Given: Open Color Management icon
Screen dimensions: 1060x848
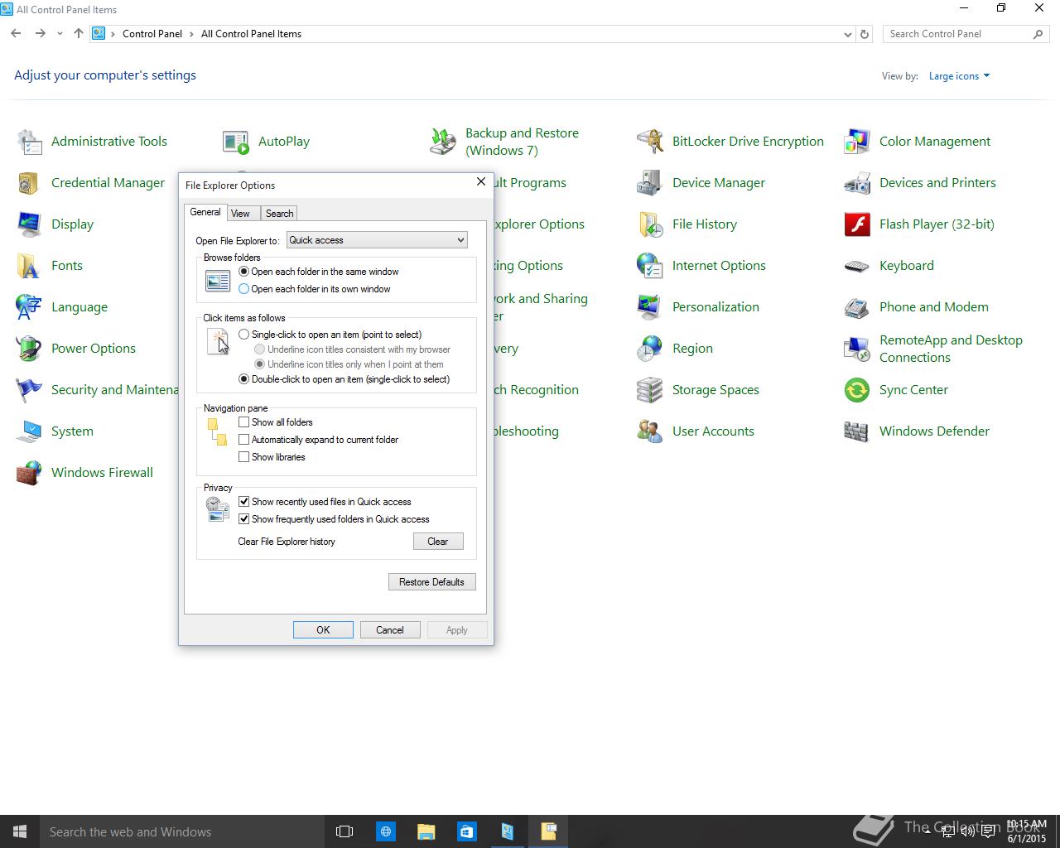Looking at the screenshot, I should 857,142.
